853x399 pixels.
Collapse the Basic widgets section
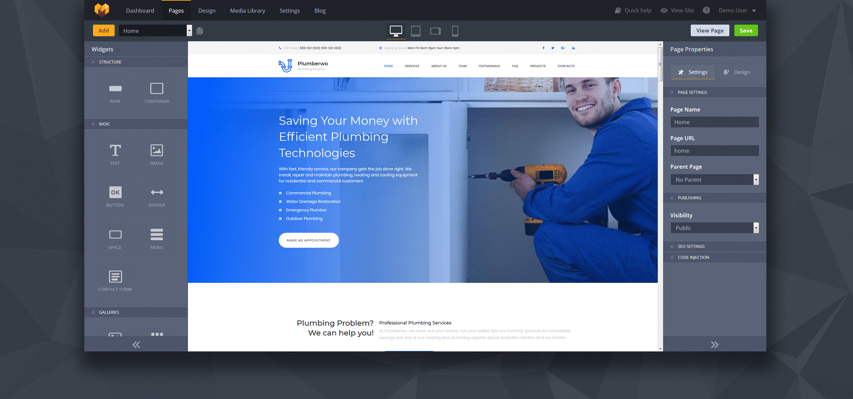(x=136, y=124)
